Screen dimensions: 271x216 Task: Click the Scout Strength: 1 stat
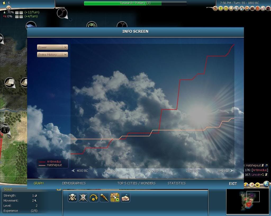pos(20,195)
